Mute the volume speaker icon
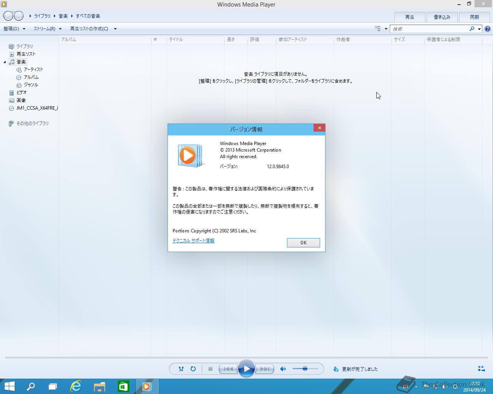 point(283,369)
